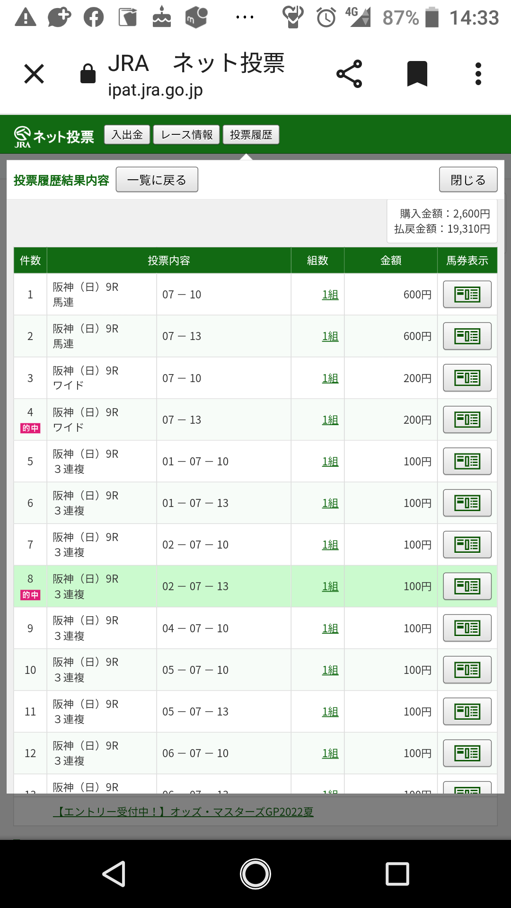Screen dimensions: 511x908
Task: Close the browser tab with X icon
Action: pyautogui.click(x=34, y=74)
